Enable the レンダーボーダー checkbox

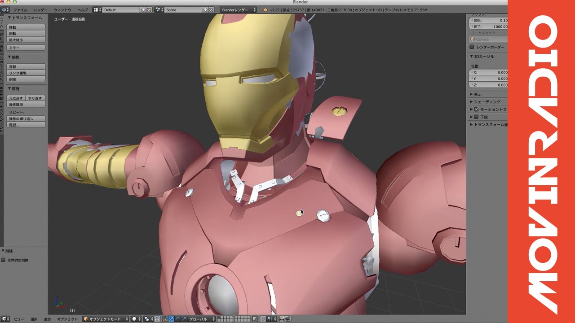pyautogui.click(x=472, y=47)
